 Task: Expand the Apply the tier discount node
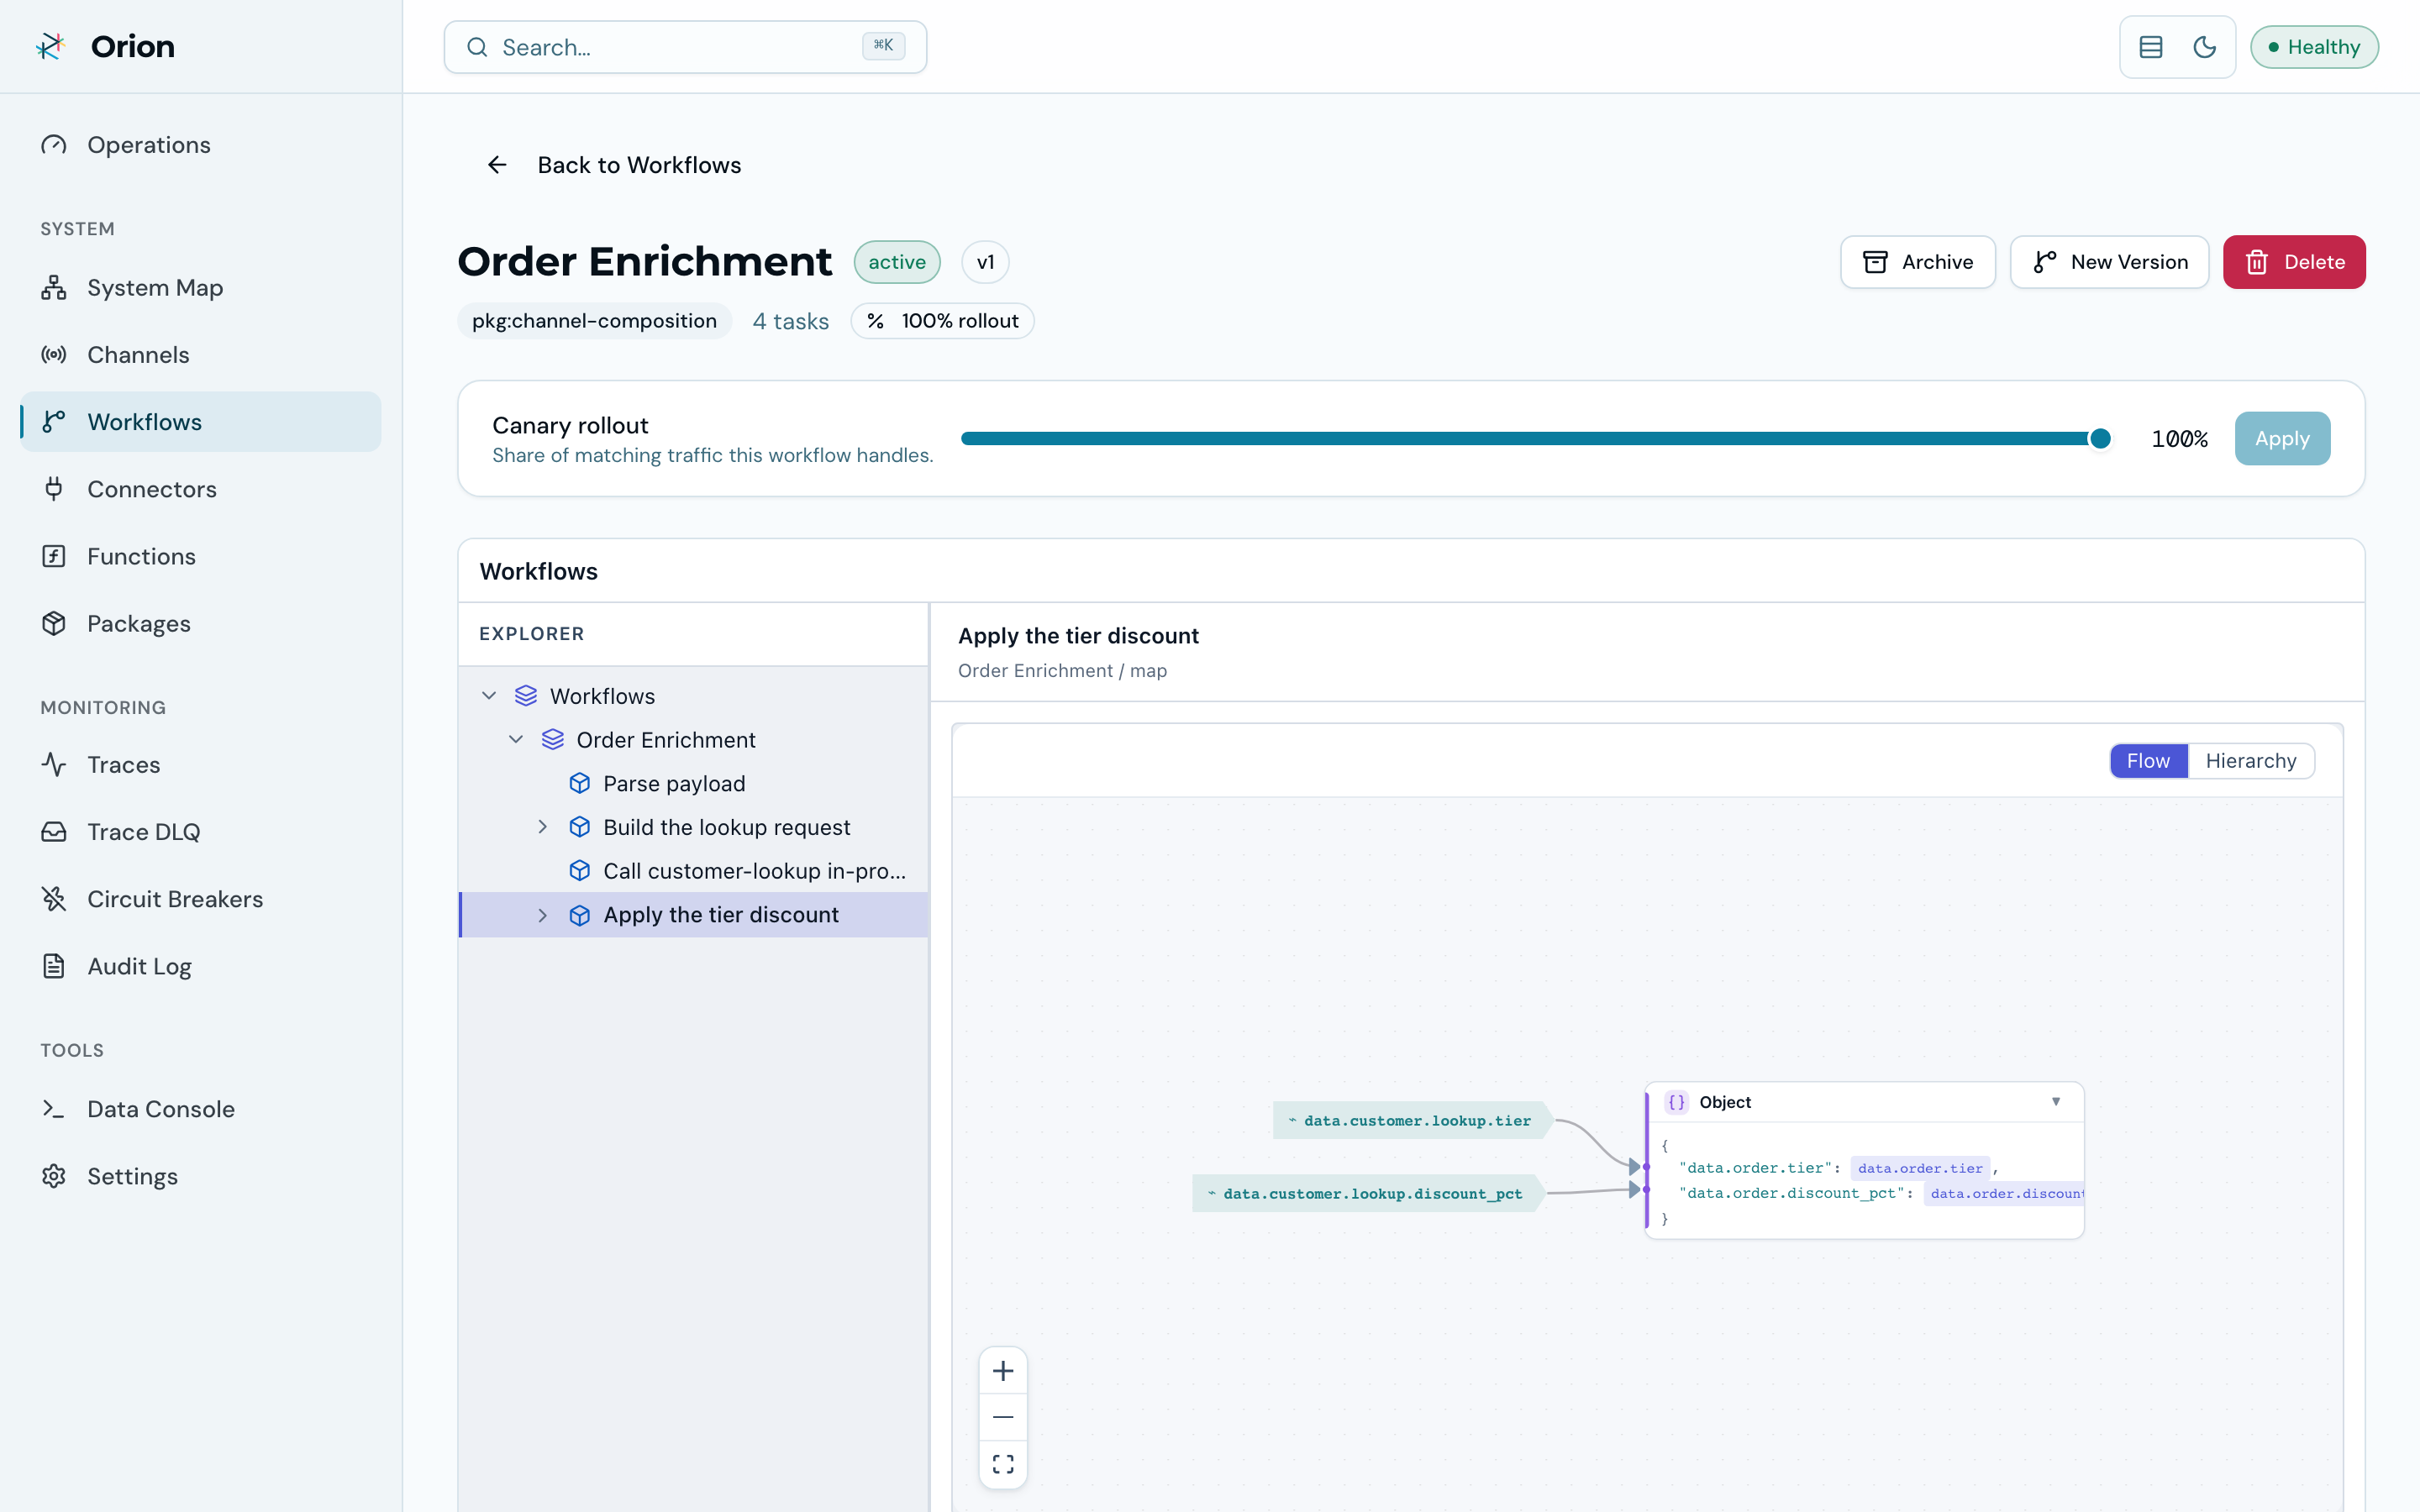[x=543, y=915]
